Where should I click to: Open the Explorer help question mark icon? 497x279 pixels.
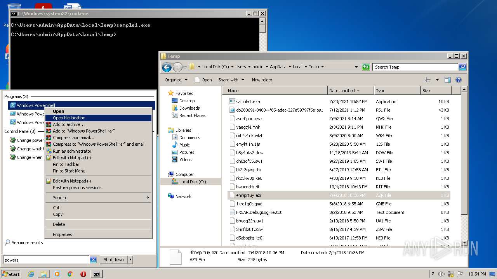pos(458,80)
